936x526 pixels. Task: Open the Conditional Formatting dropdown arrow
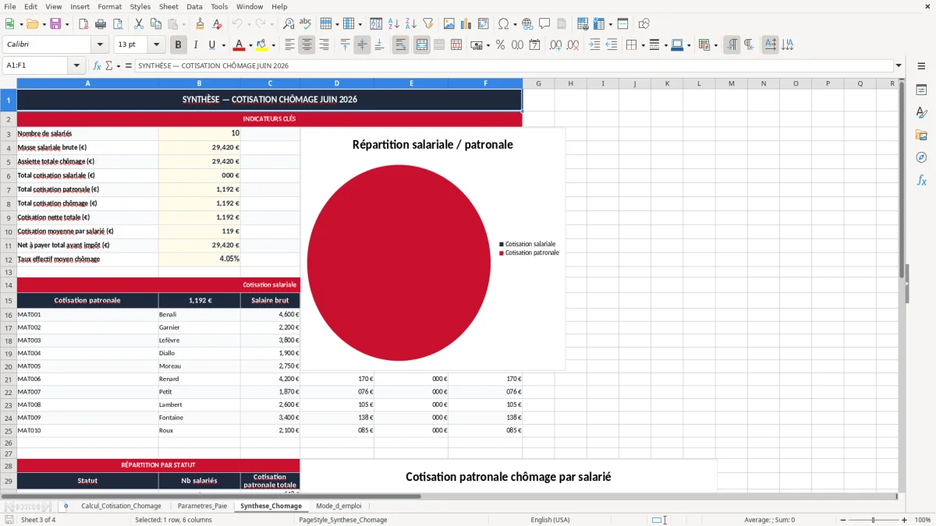pos(715,45)
